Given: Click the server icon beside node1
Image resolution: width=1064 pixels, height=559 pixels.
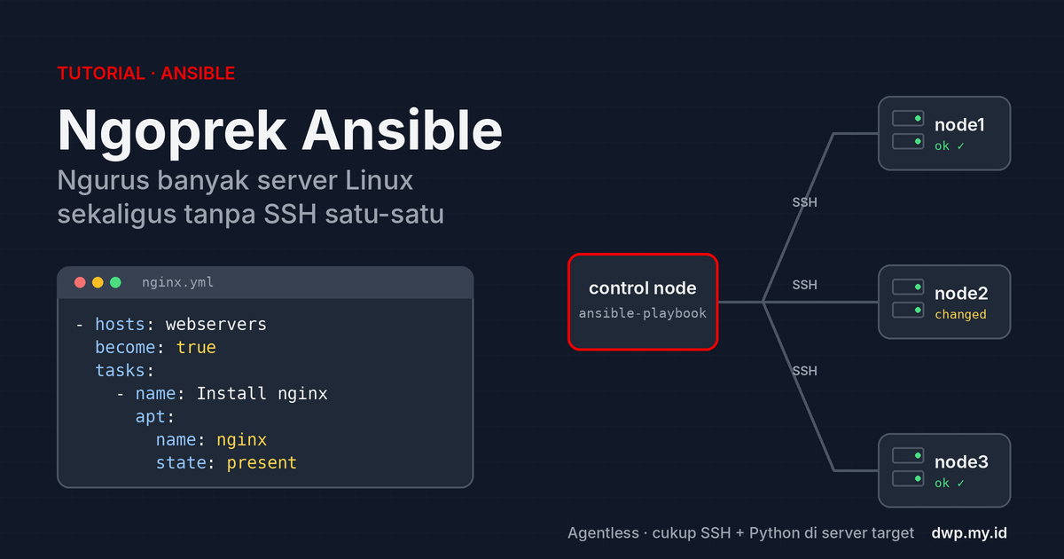Looking at the screenshot, I should click(x=908, y=130).
